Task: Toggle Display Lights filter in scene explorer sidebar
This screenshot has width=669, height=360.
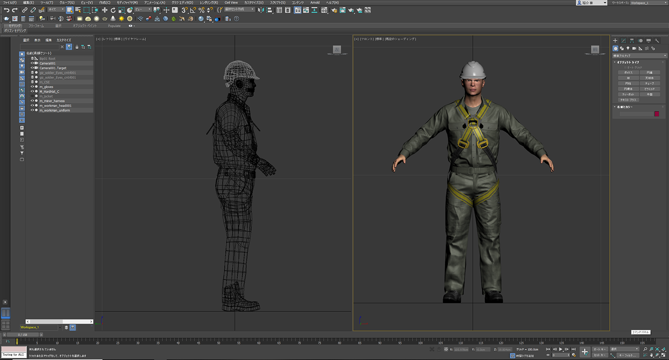Action: click(x=22, y=66)
